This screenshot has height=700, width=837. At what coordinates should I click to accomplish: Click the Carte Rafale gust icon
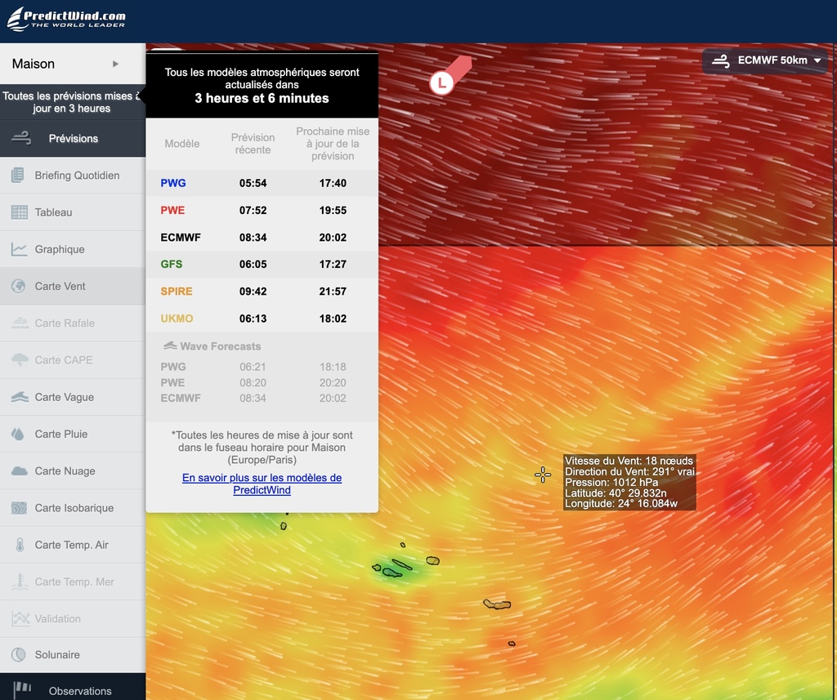click(x=20, y=323)
